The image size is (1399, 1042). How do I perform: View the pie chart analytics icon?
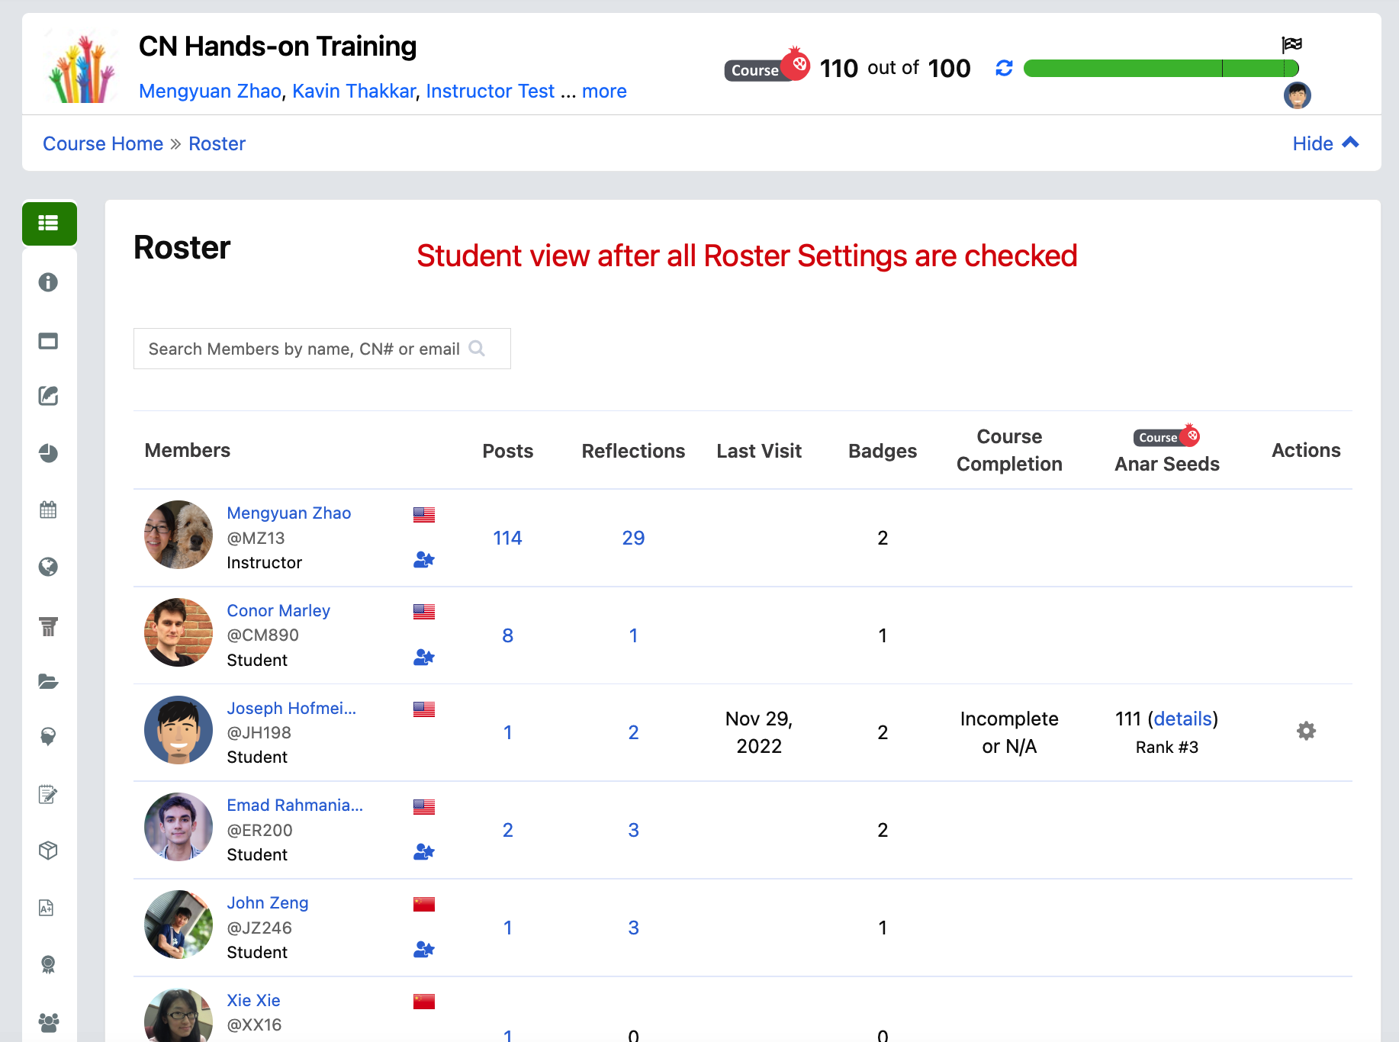[x=48, y=453]
